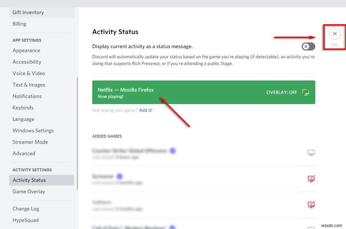Switch to Game Overlay settings

[29, 191]
